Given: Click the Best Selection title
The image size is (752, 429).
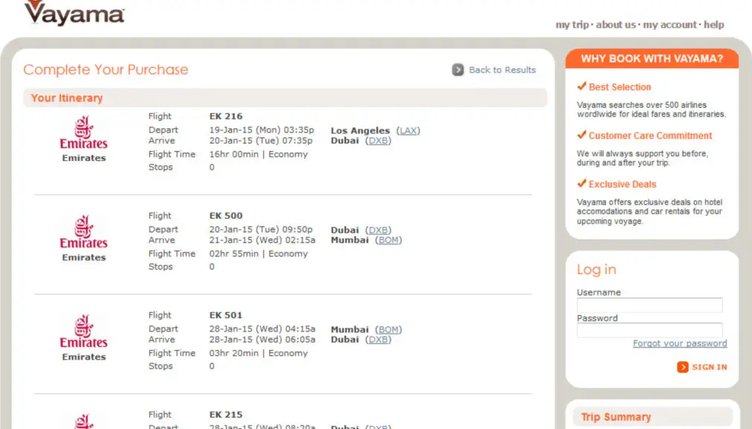Looking at the screenshot, I should 619,87.
